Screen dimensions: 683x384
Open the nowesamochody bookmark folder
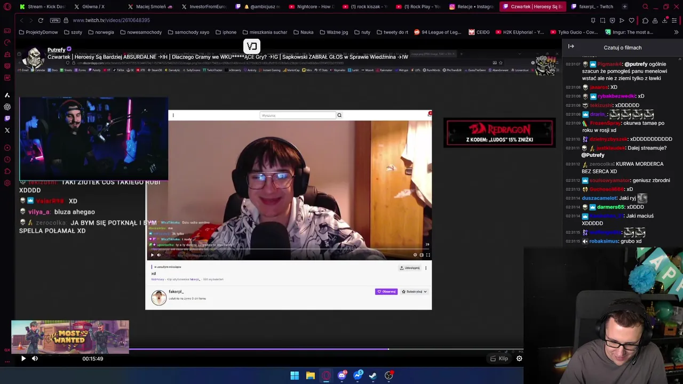(141, 32)
